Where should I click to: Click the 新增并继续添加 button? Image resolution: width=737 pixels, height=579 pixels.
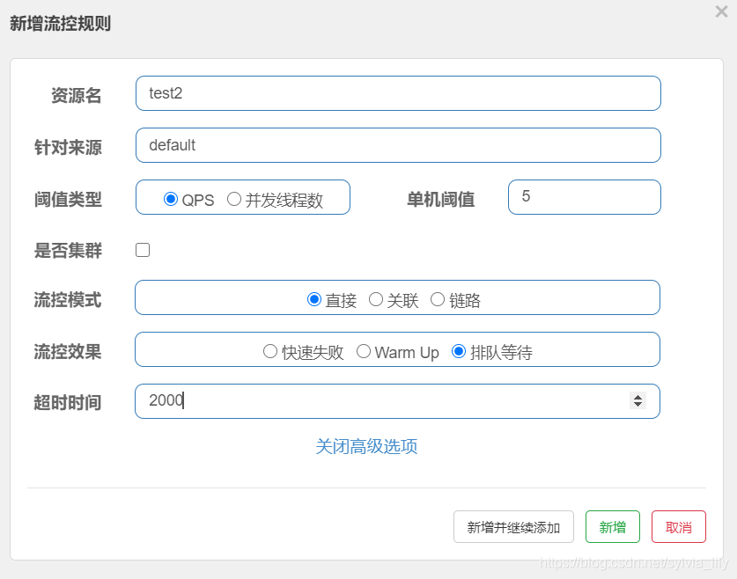(513, 527)
